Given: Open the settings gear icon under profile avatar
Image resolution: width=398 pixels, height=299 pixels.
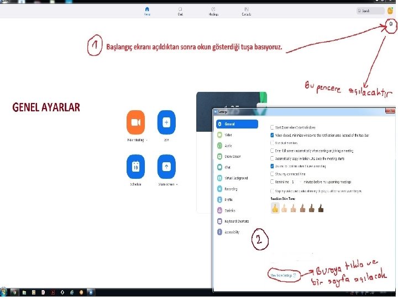Looking at the screenshot, I should [x=391, y=24].
